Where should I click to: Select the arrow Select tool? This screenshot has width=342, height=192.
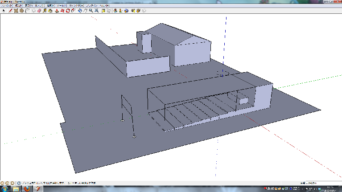point(3,11)
